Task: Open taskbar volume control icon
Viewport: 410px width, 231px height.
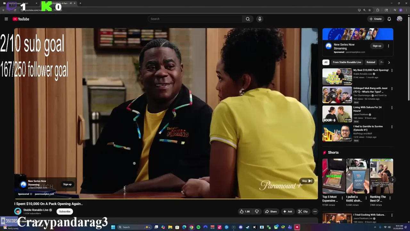Action: coord(389,227)
